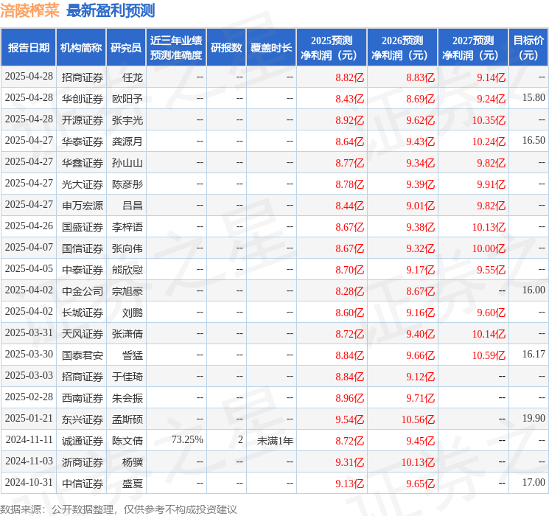Click the 数据来源 disclaimer footnote

tap(119, 509)
